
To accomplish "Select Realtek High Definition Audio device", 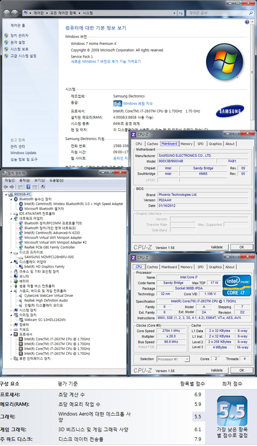I will 46,300.
